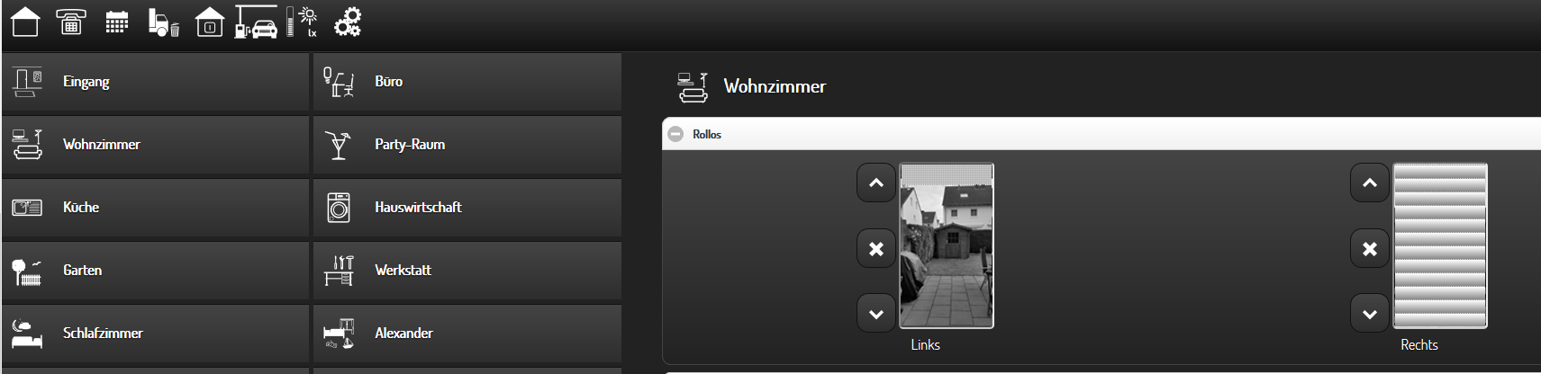Open the garbage truck waste icon

(163, 22)
